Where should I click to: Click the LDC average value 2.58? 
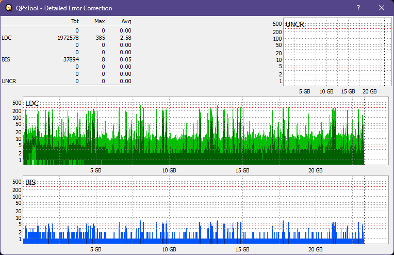pyautogui.click(x=125, y=38)
